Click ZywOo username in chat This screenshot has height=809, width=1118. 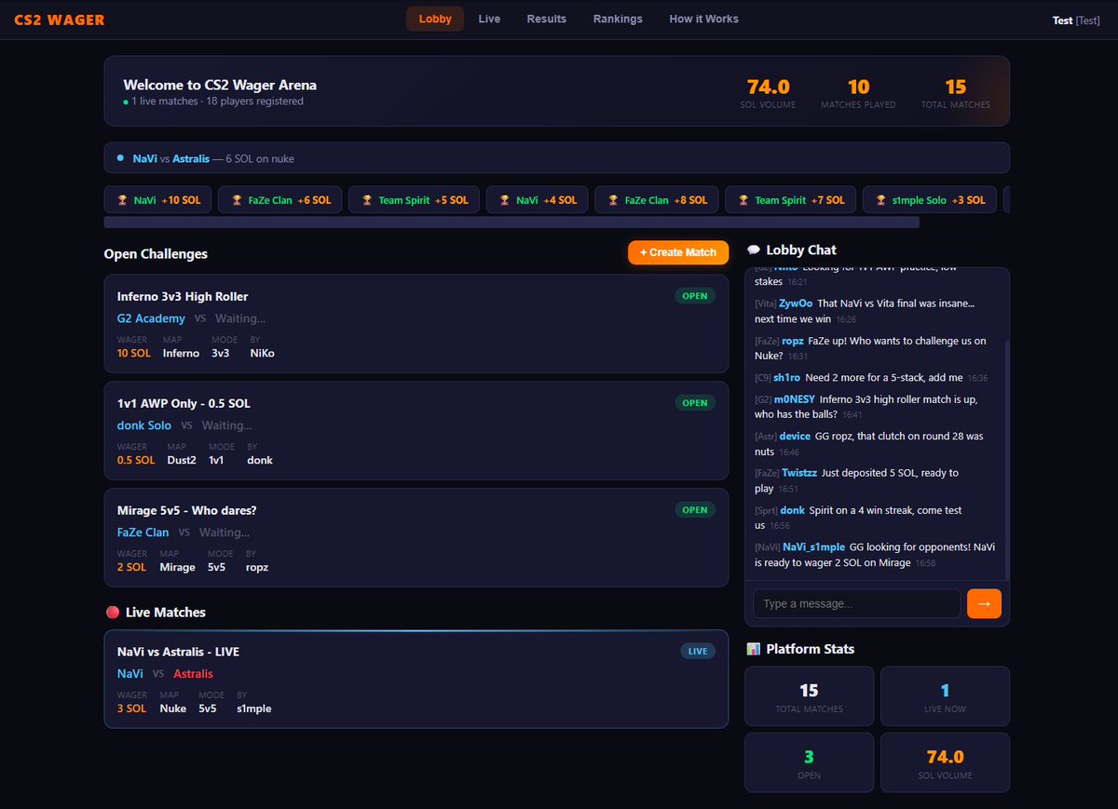tap(796, 303)
